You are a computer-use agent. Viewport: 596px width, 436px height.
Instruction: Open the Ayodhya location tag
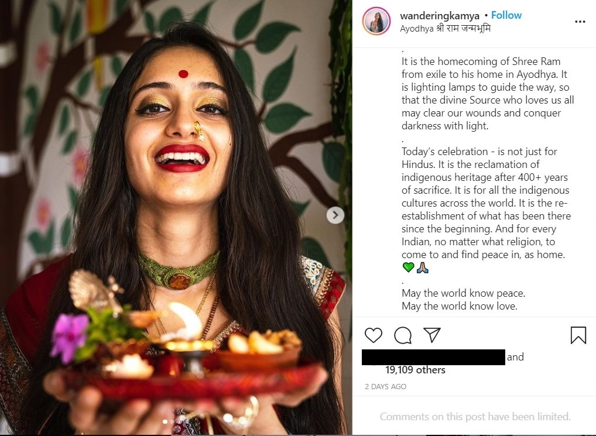tap(445, 28)
